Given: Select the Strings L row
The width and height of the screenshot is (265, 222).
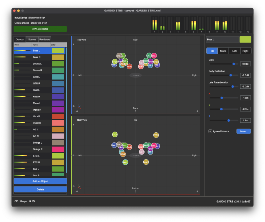Looking at the screenshot, I should 39,143.
